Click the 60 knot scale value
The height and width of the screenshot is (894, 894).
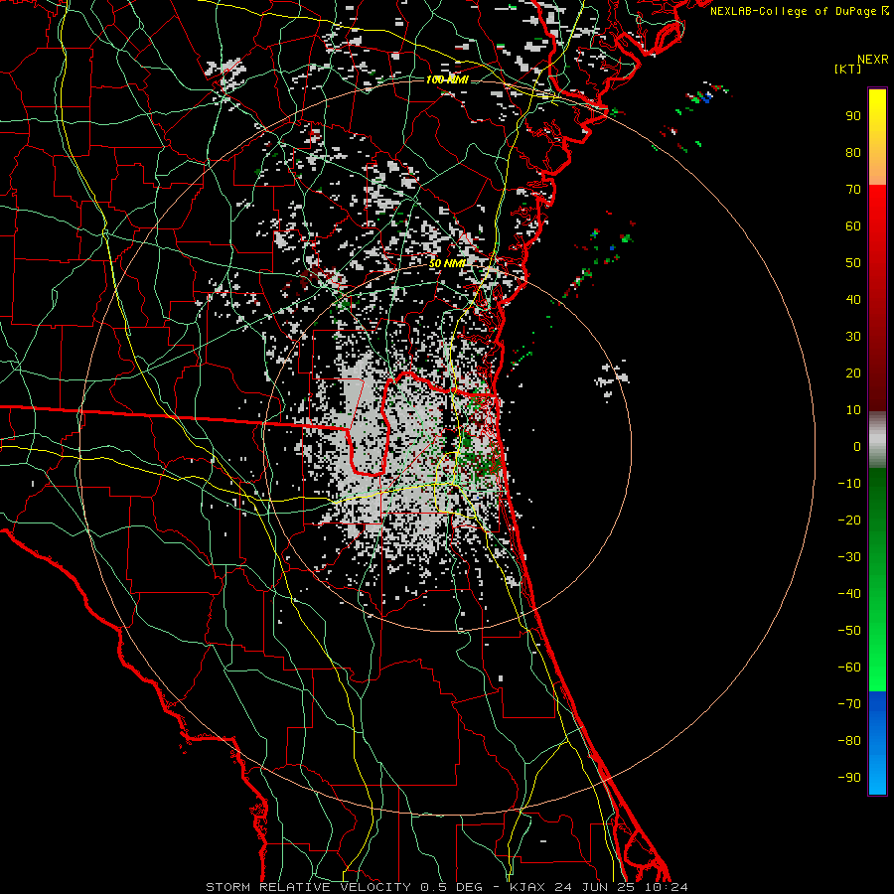click(x=853, y=226)
